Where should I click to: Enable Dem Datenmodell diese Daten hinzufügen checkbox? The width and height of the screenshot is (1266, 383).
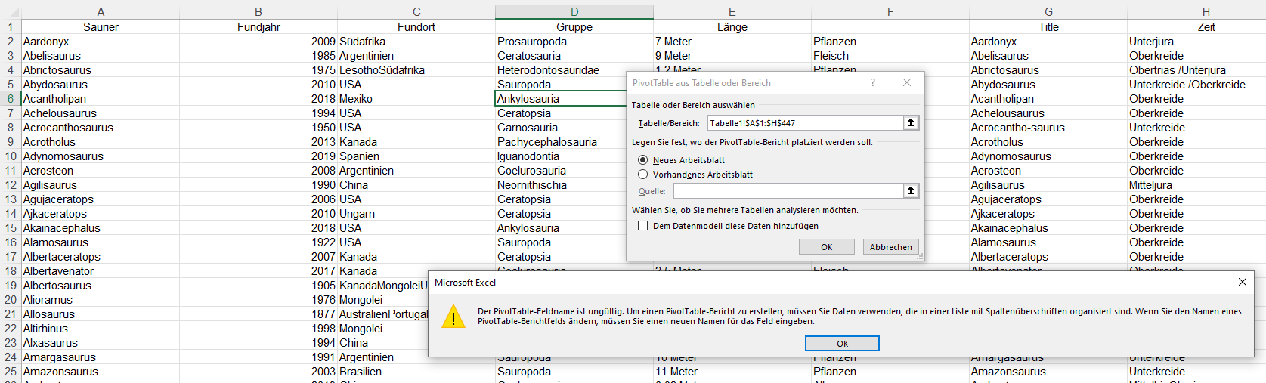pos(642,226)
